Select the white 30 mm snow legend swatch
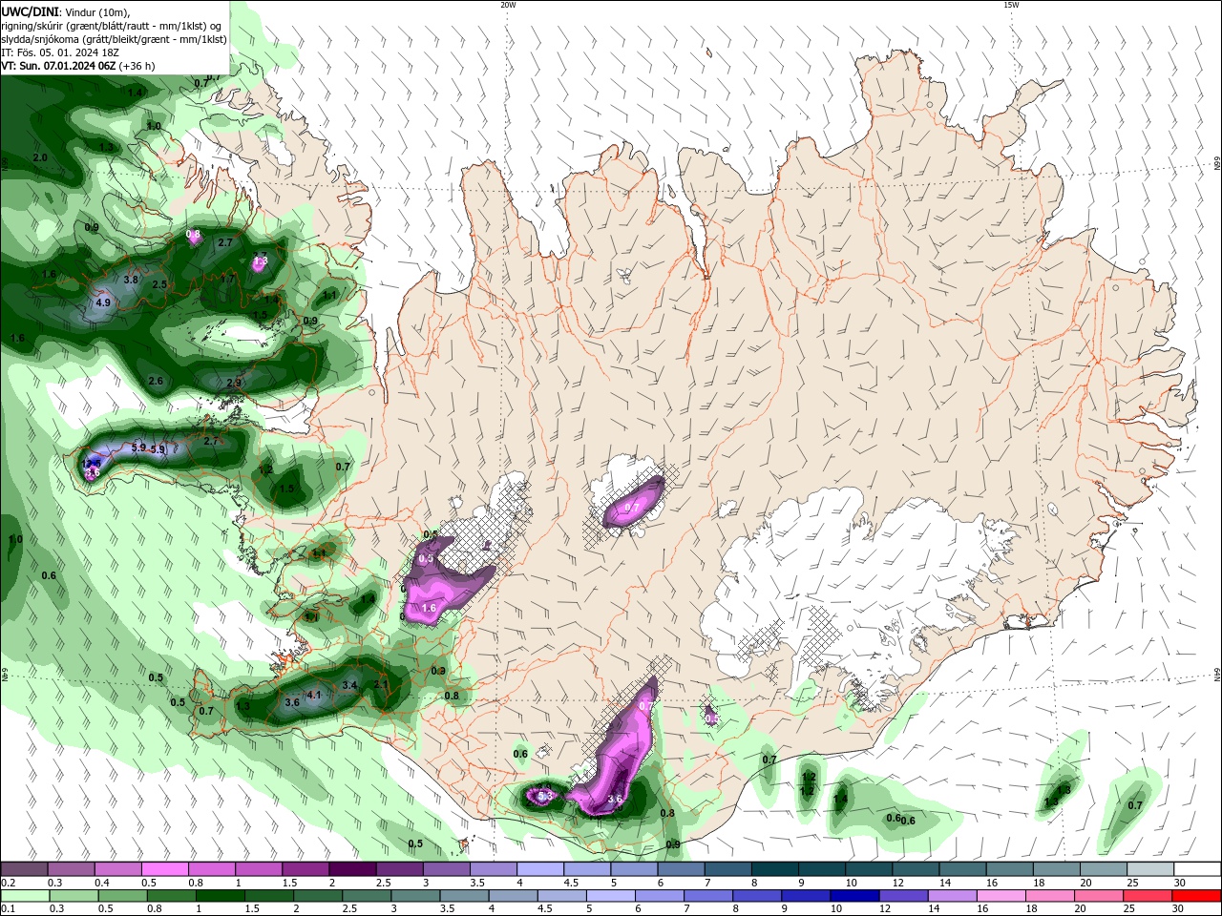The width and height of the screenshot is (1222, 916). 1198,869
